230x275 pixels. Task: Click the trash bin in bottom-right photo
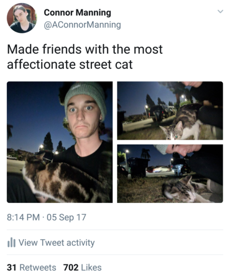tap(138, 167)
